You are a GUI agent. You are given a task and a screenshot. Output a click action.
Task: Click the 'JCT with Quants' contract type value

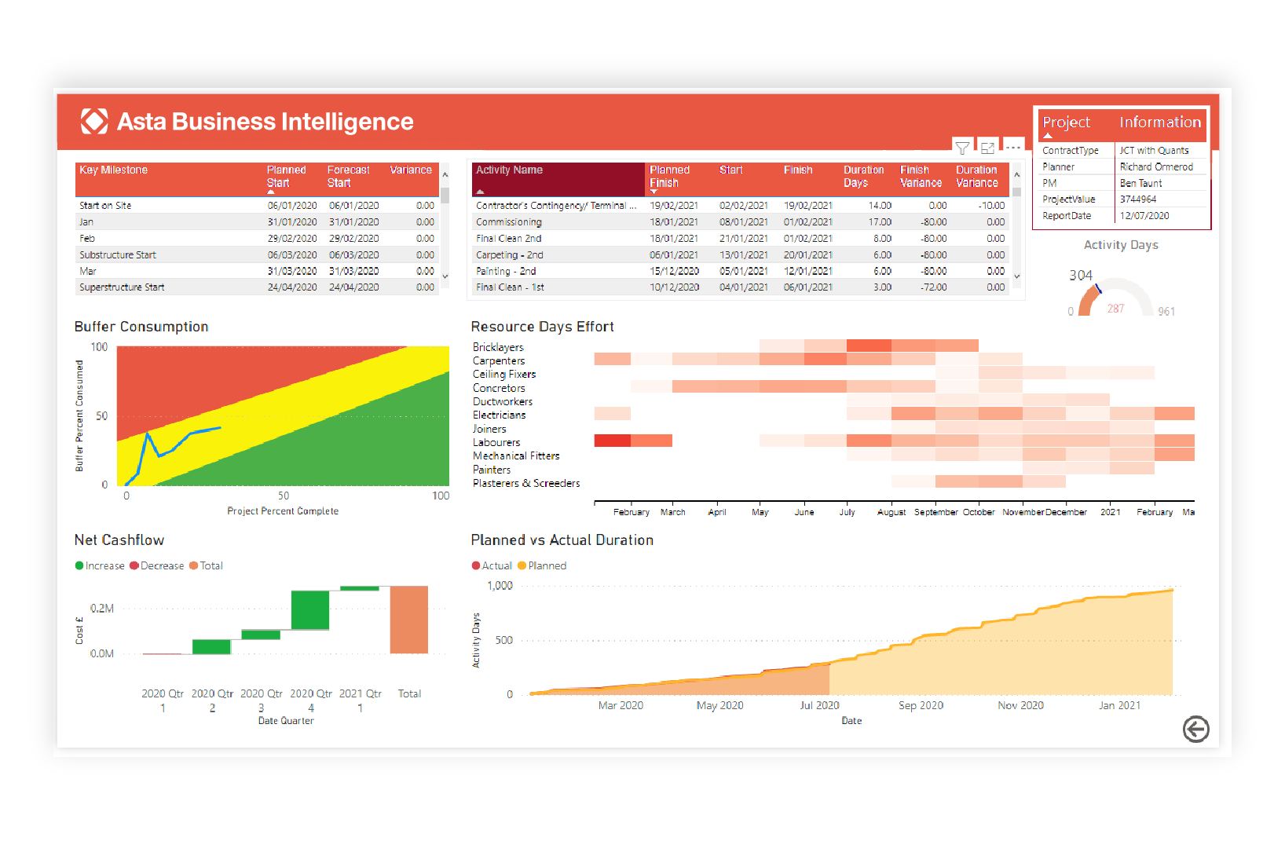click(x=1154, y=151)
